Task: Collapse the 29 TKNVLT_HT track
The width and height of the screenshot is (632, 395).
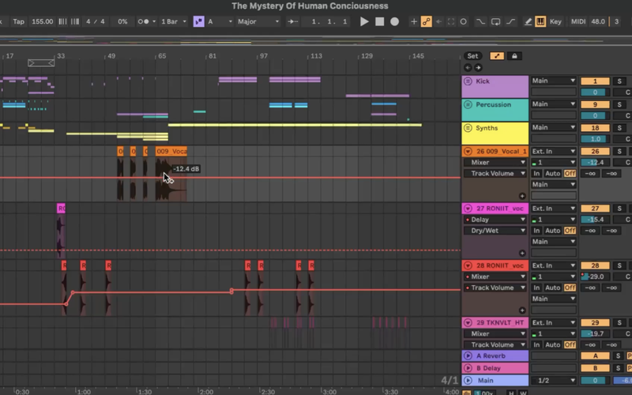Action: click(x=468, y=322)
